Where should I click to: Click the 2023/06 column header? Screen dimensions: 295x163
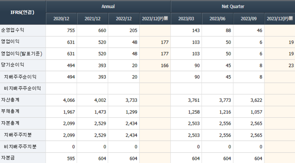(217, 19)
